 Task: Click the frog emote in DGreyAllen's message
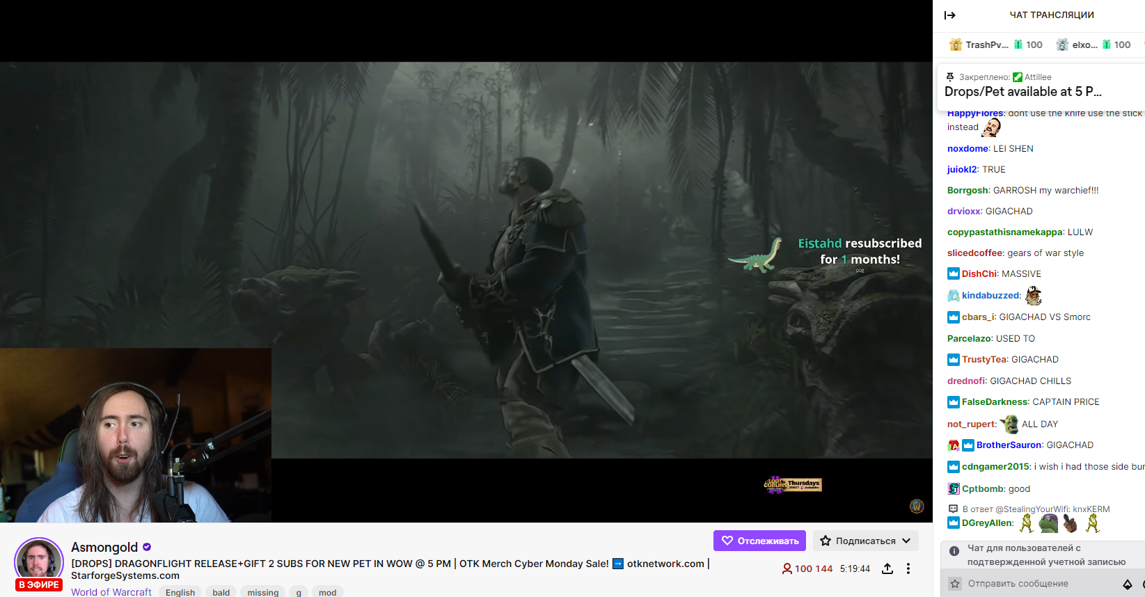[x=1048, y=523]
